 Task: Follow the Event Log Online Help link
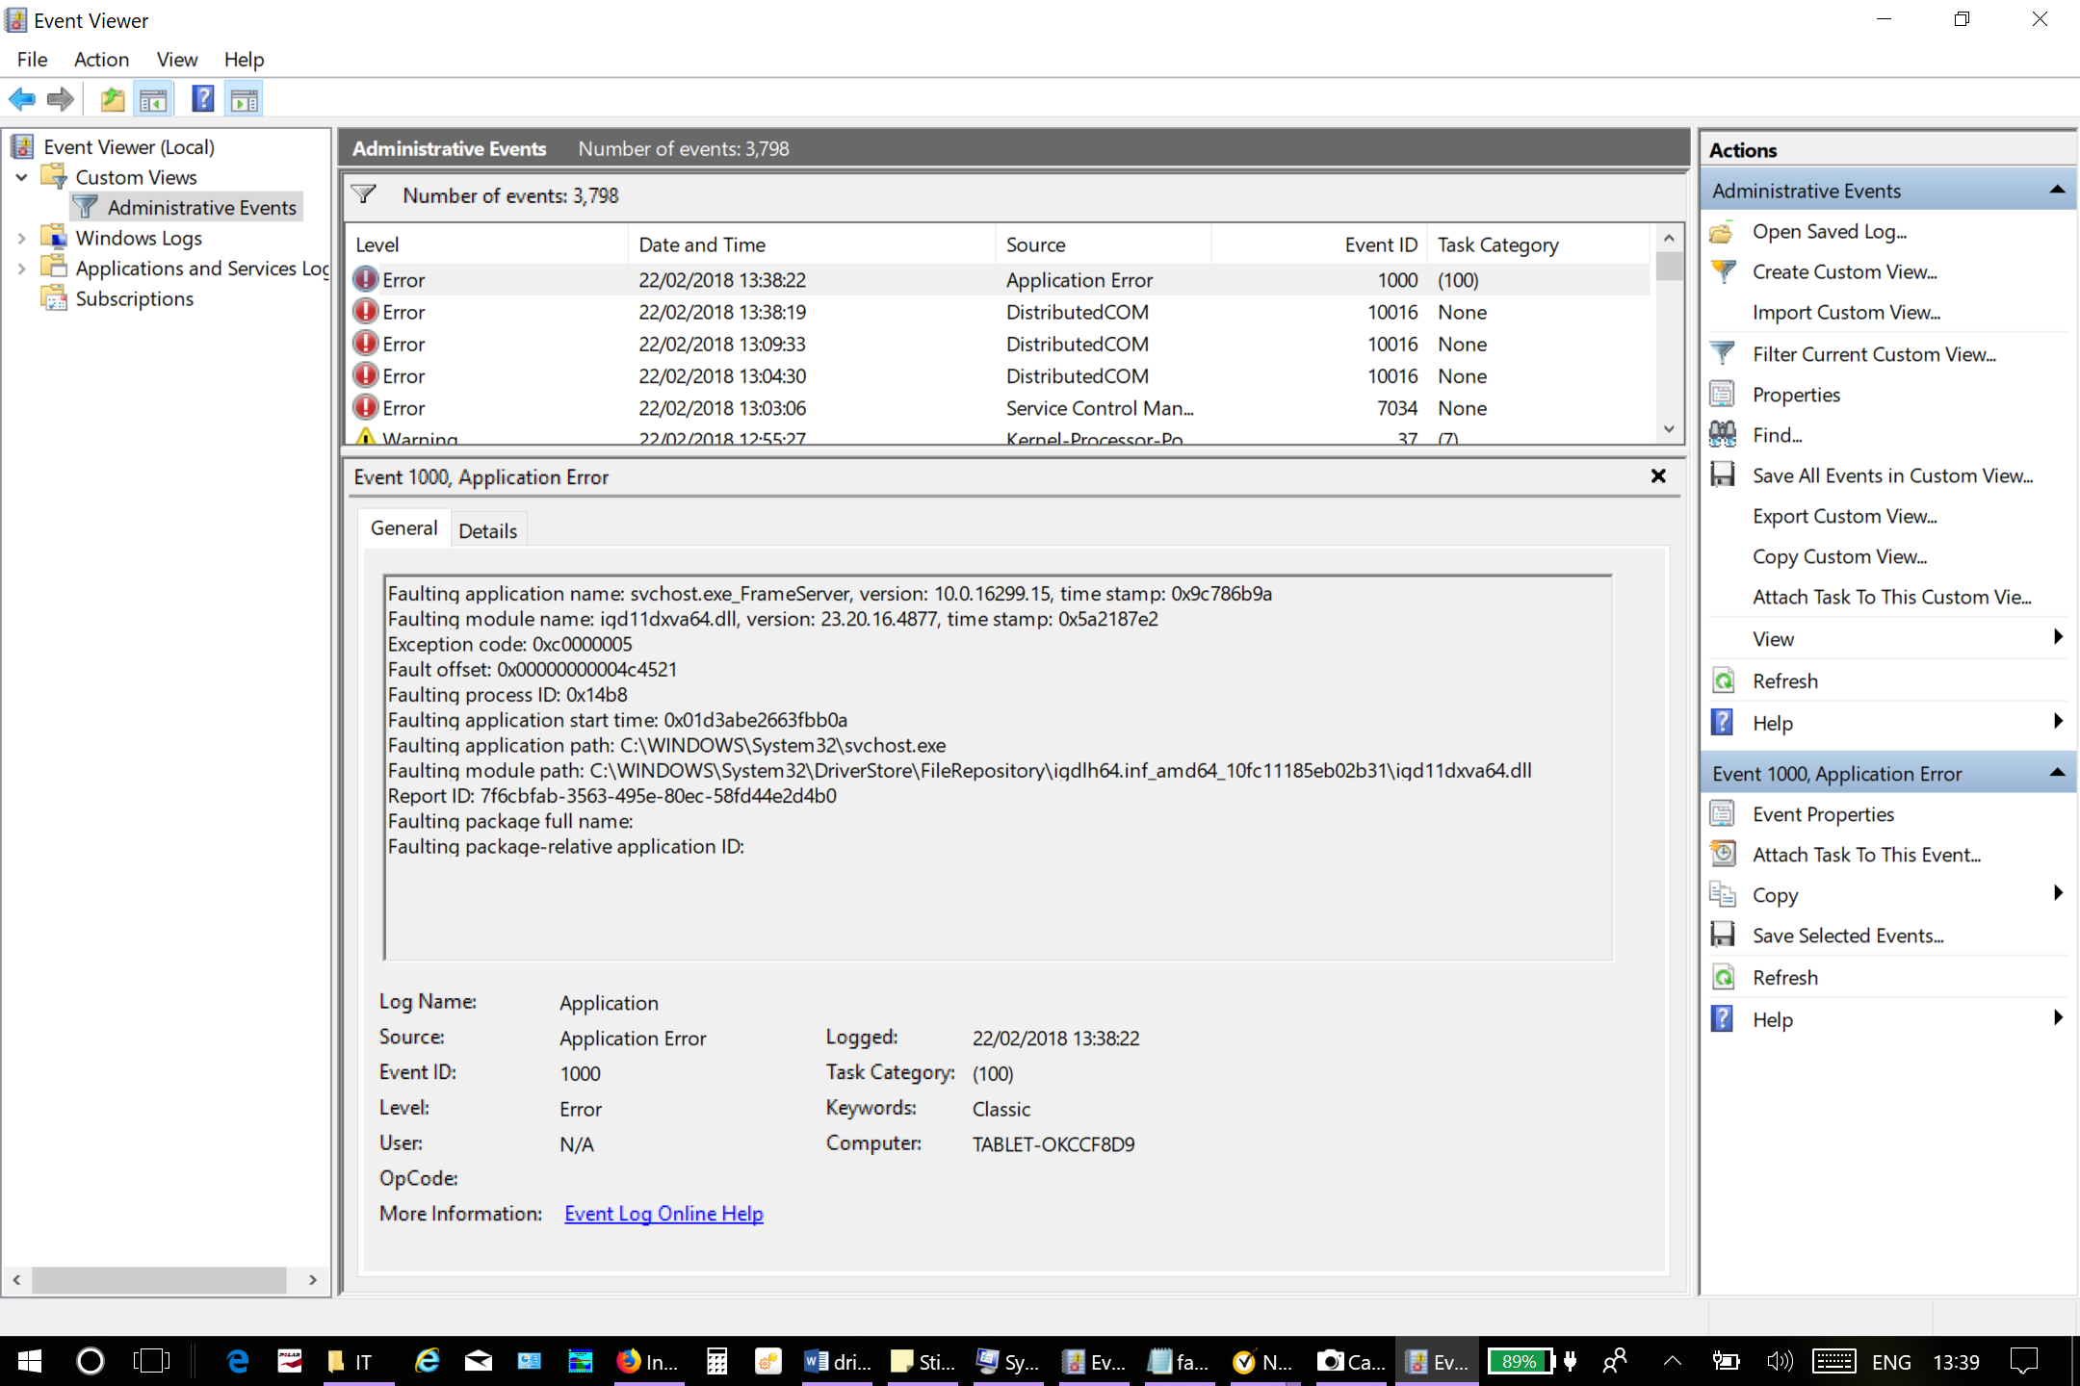(663, 1213)
